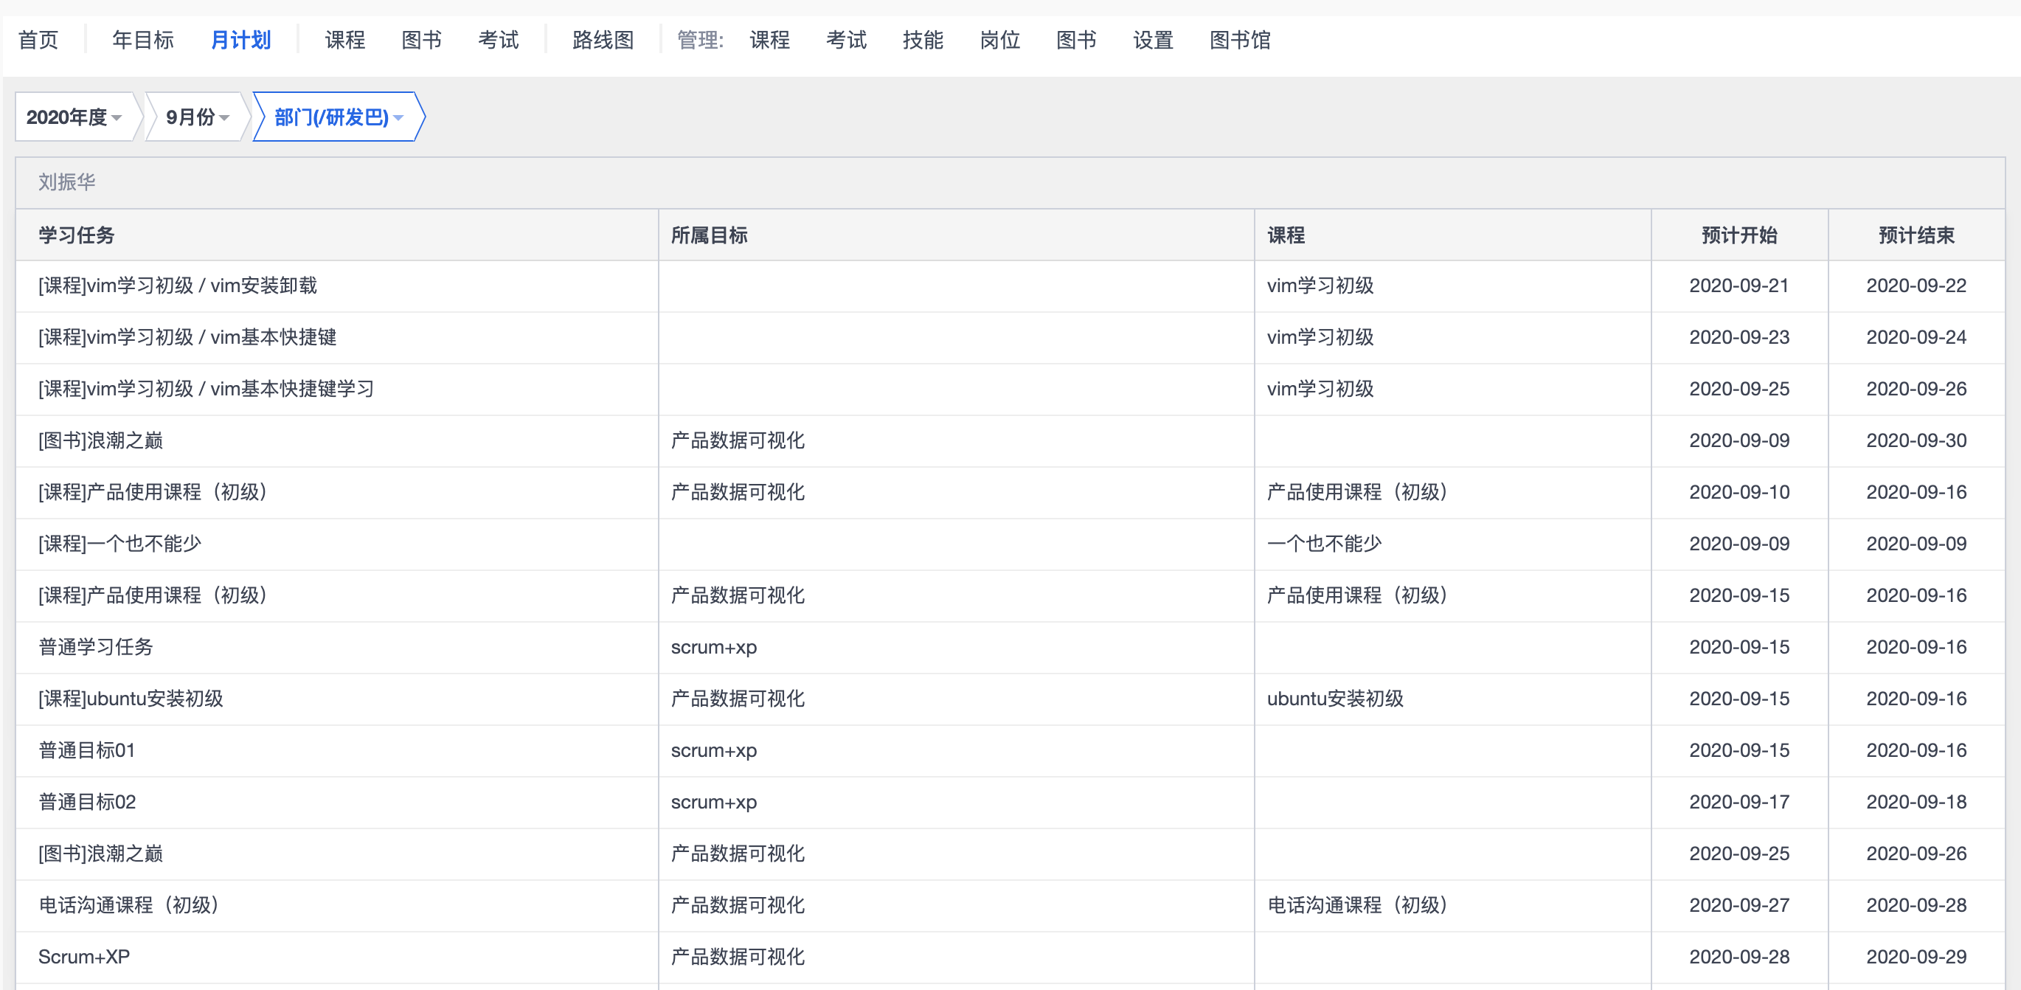Open management 图书 beside 设置
The image size is (2021, 990).
click(1076, 40)
